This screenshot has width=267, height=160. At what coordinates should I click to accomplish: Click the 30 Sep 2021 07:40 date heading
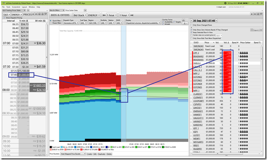point(204,21)
